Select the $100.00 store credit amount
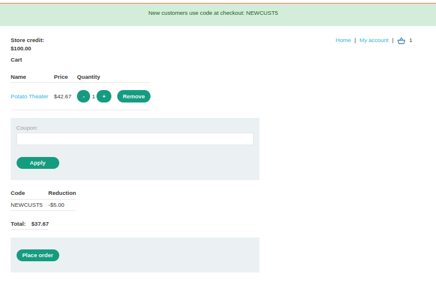 [21, 49]
